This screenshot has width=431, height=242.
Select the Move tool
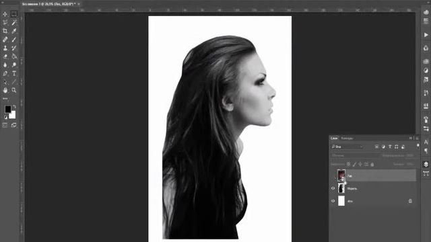(5, 14)
